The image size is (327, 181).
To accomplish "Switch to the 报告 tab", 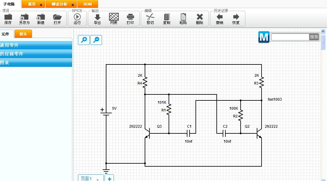I will coord(32,4).
